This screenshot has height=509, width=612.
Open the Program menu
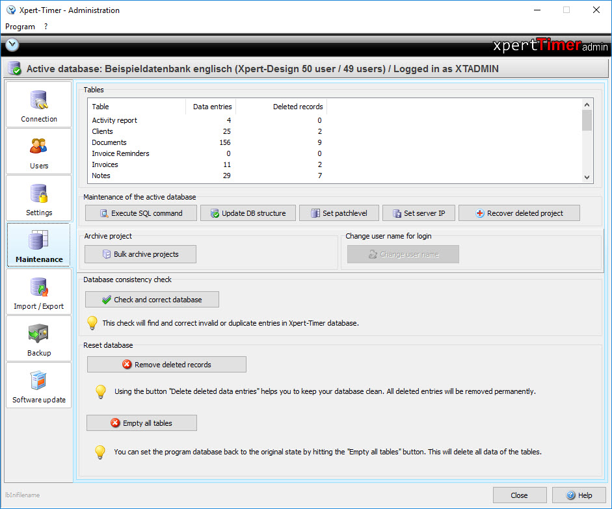(20, 27)
